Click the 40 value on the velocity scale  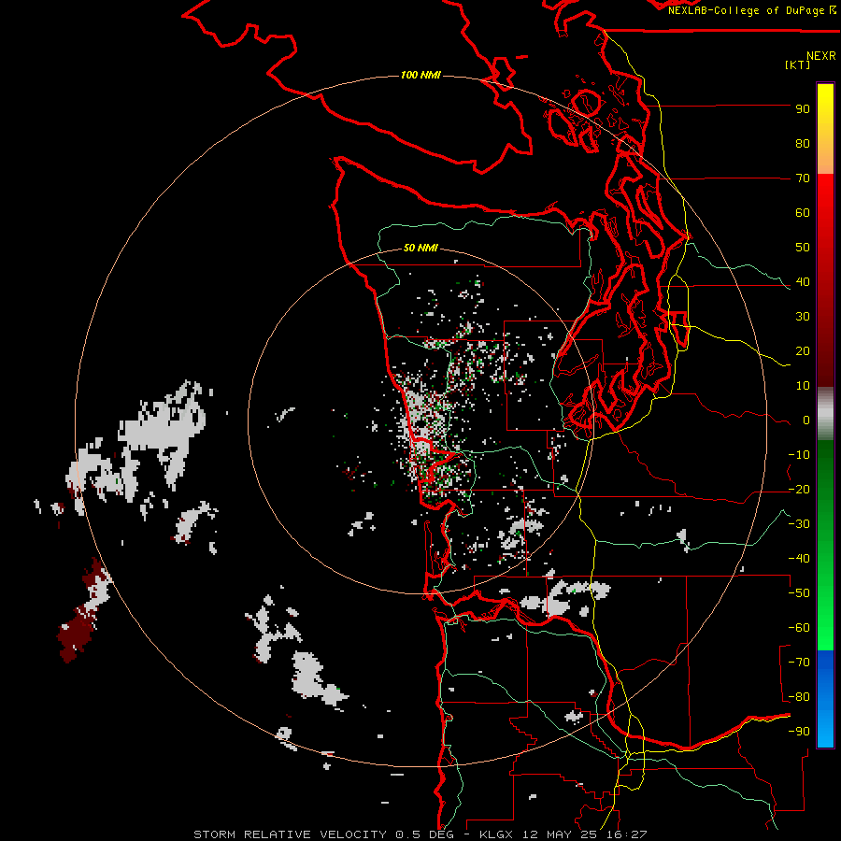coord(803,282)
